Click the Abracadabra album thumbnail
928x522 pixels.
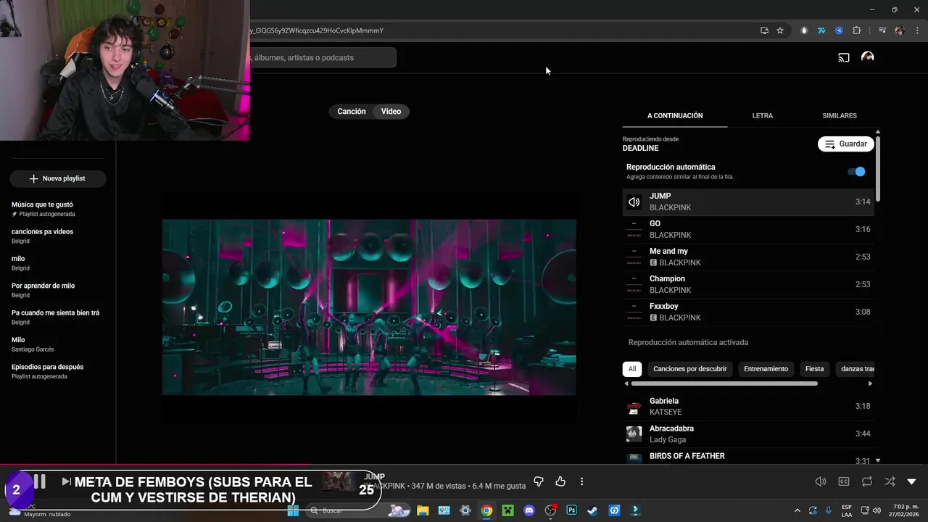pos(634,434)
